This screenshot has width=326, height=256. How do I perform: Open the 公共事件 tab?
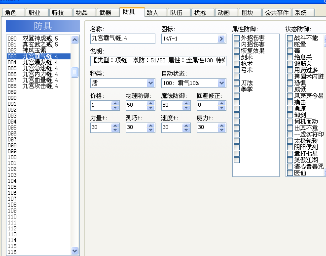(277, 12)
